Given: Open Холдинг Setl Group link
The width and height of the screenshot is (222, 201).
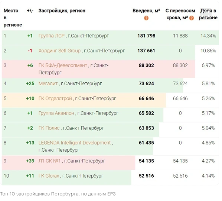Looking at the screenshot, I should [x=59, y=51].
